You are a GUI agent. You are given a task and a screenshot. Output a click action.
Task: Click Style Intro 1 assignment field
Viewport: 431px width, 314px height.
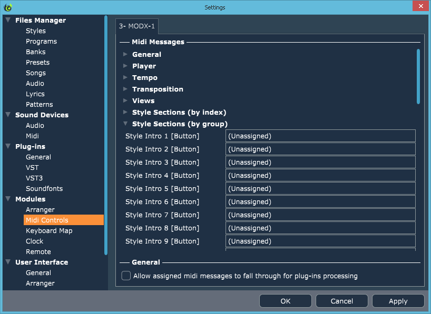(x=320, y=136)
